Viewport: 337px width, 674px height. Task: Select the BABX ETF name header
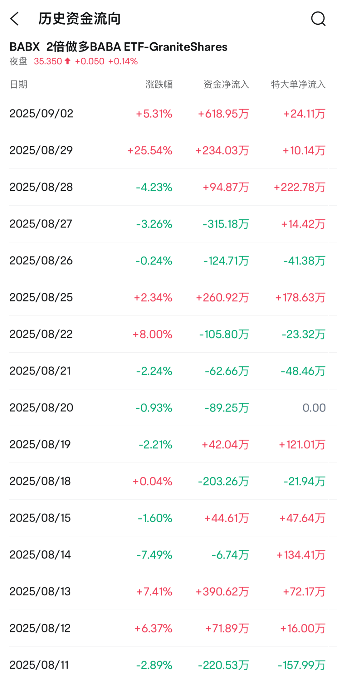click(x=119, y=47)
